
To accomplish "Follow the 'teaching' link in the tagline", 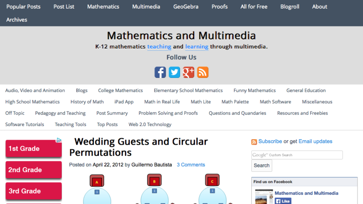I will [x=159, y=47].
